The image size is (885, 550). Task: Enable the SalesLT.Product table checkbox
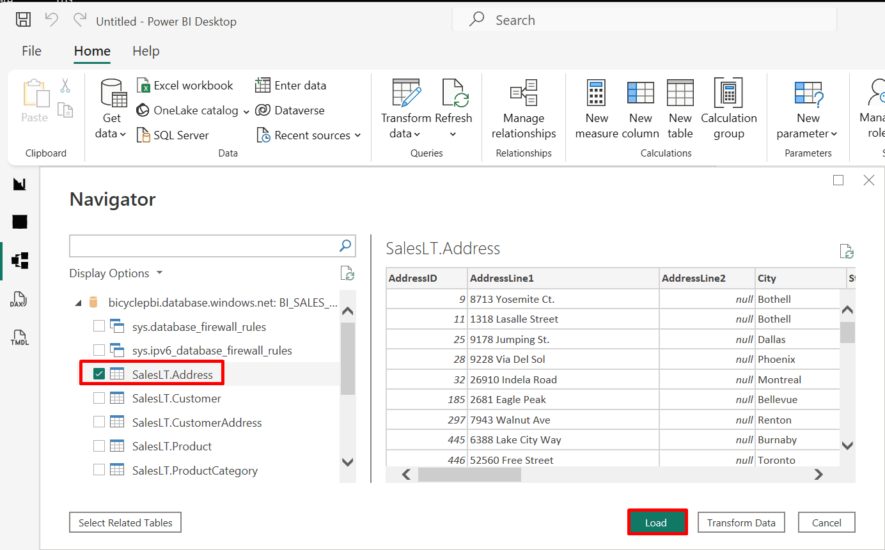(x=99, y=446)
